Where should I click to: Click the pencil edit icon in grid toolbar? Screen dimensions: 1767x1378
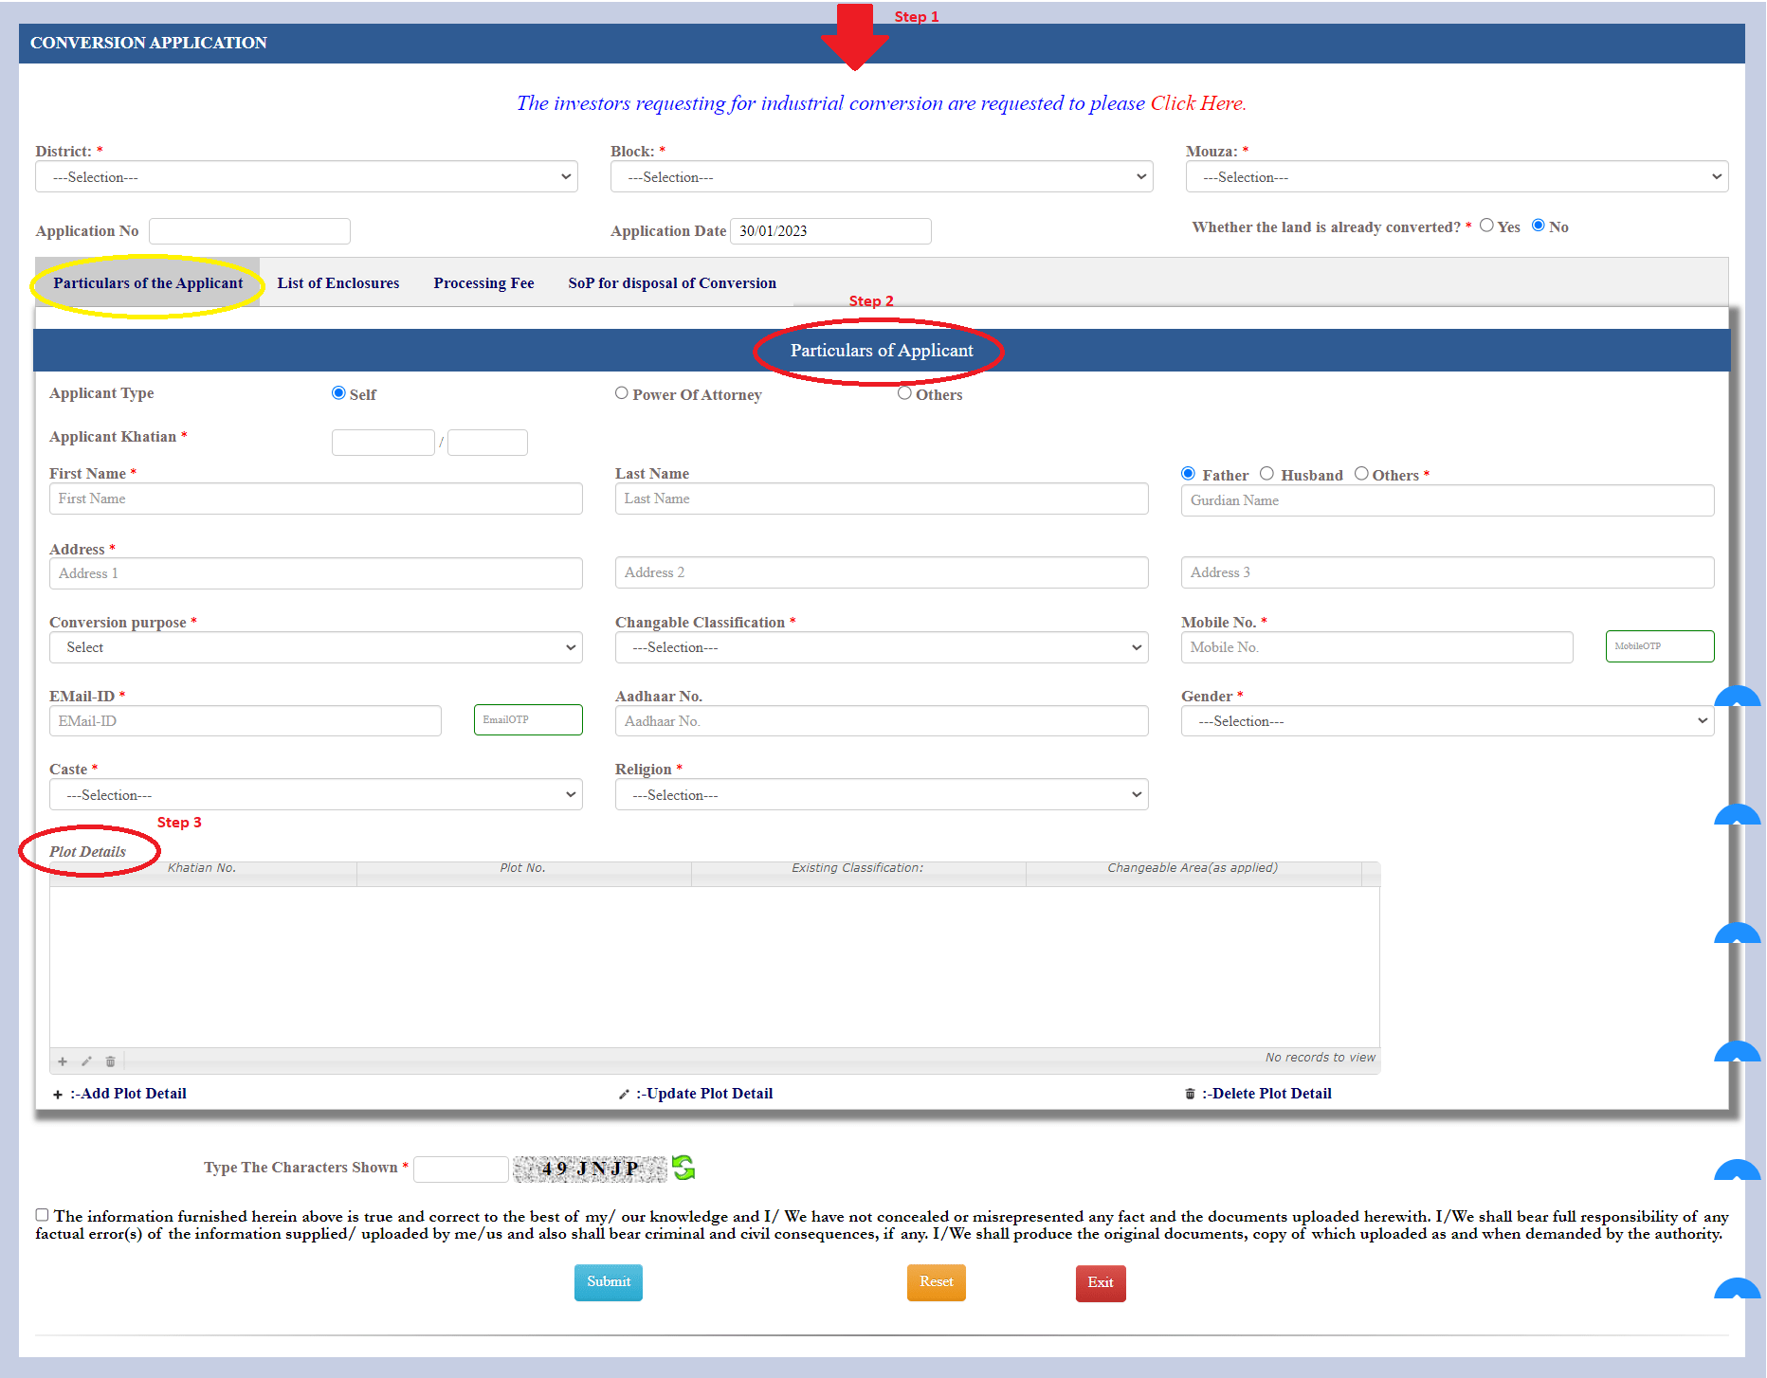click(x=86, y=1061)
